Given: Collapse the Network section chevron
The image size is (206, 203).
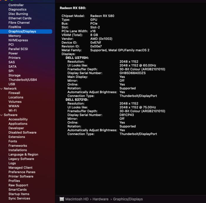Looking at the screenshot, I should point(1,89).
